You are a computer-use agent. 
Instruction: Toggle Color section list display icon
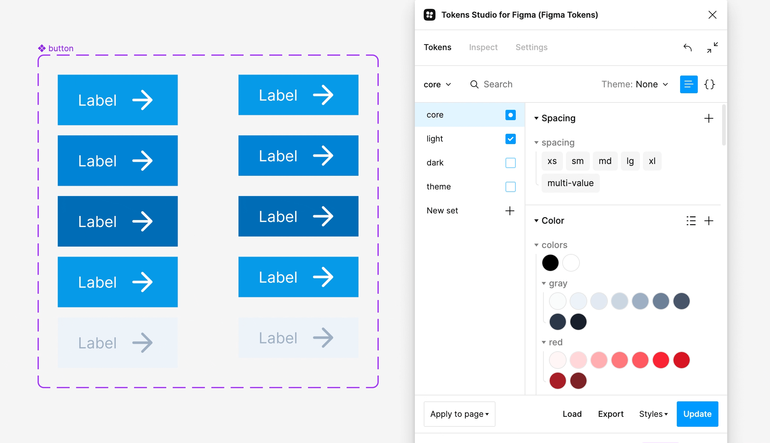691,221
